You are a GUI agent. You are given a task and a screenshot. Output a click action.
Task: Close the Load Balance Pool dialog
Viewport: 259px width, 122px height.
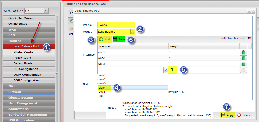pos(253,11)
